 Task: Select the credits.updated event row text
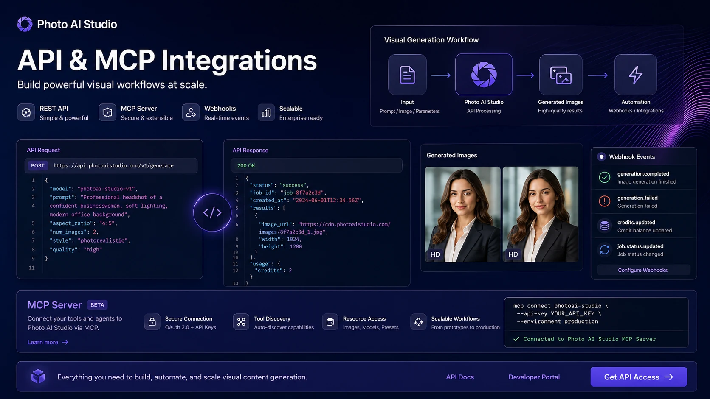[x=645, y=226]
